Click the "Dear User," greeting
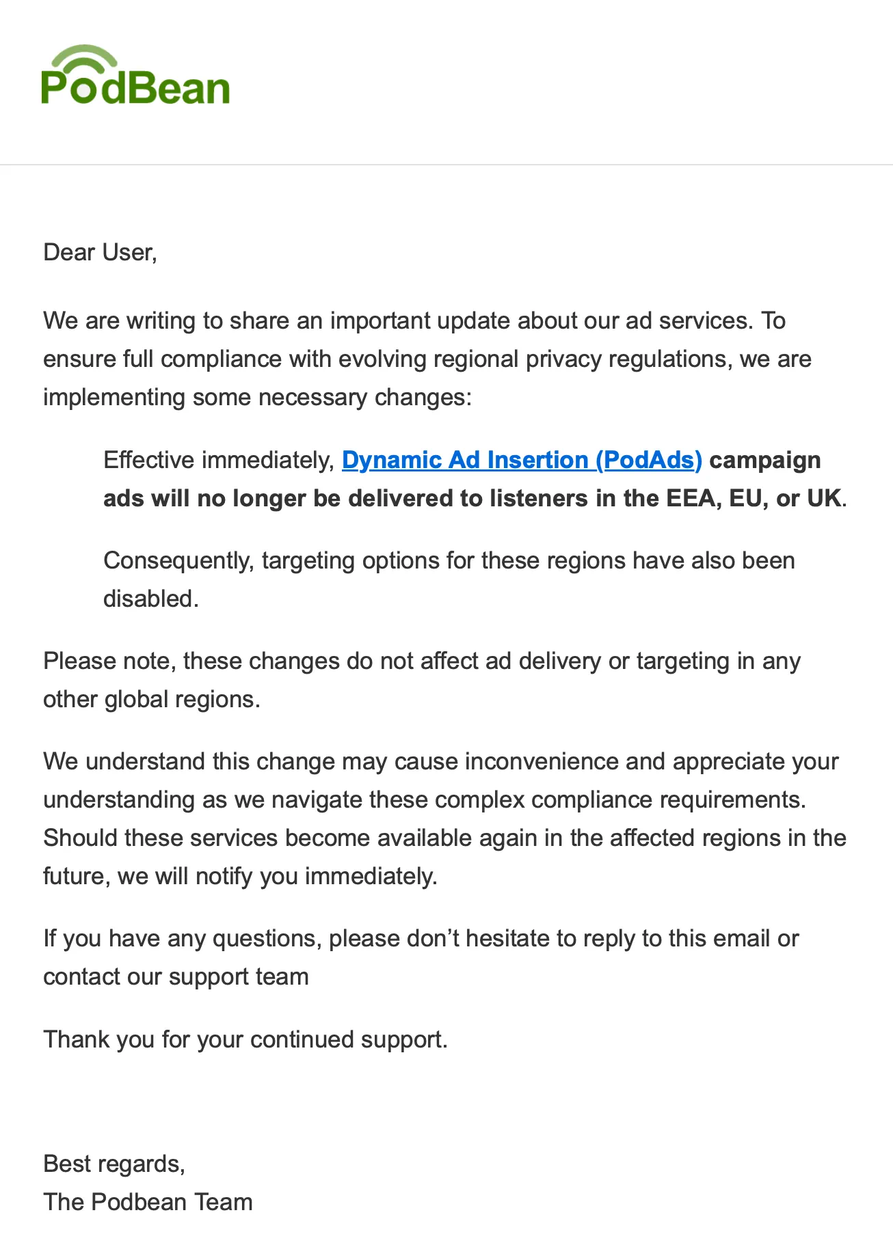893x1245 pixels. click(x=100, y=252)
